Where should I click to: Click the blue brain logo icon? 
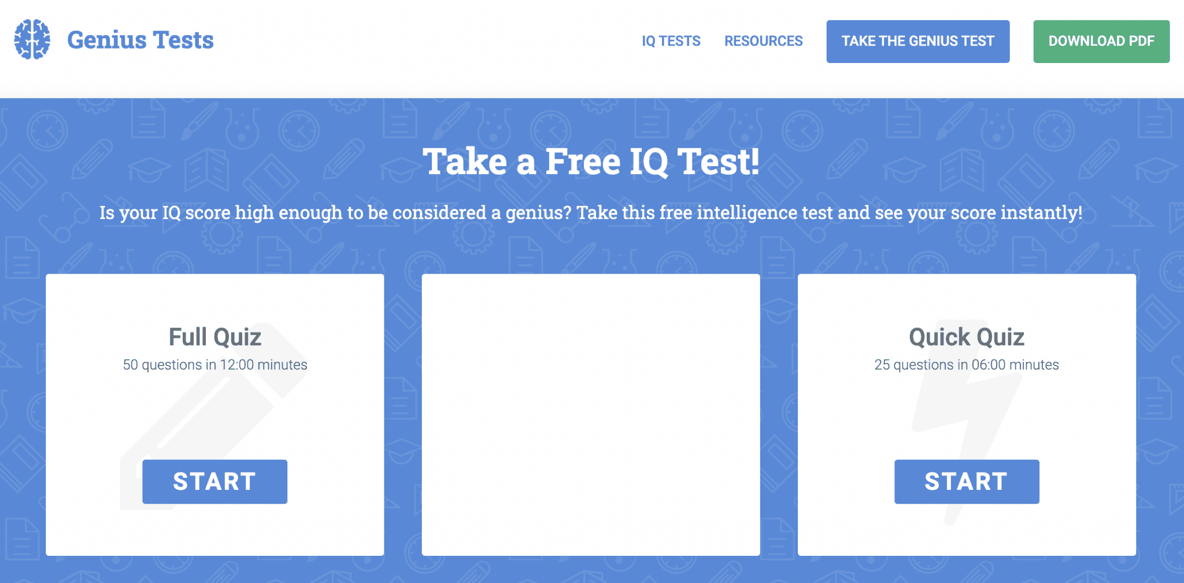tap(33, 39)
